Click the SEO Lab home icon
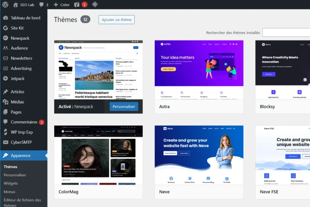This screenshot has width=310, height=207. point(16,5)
